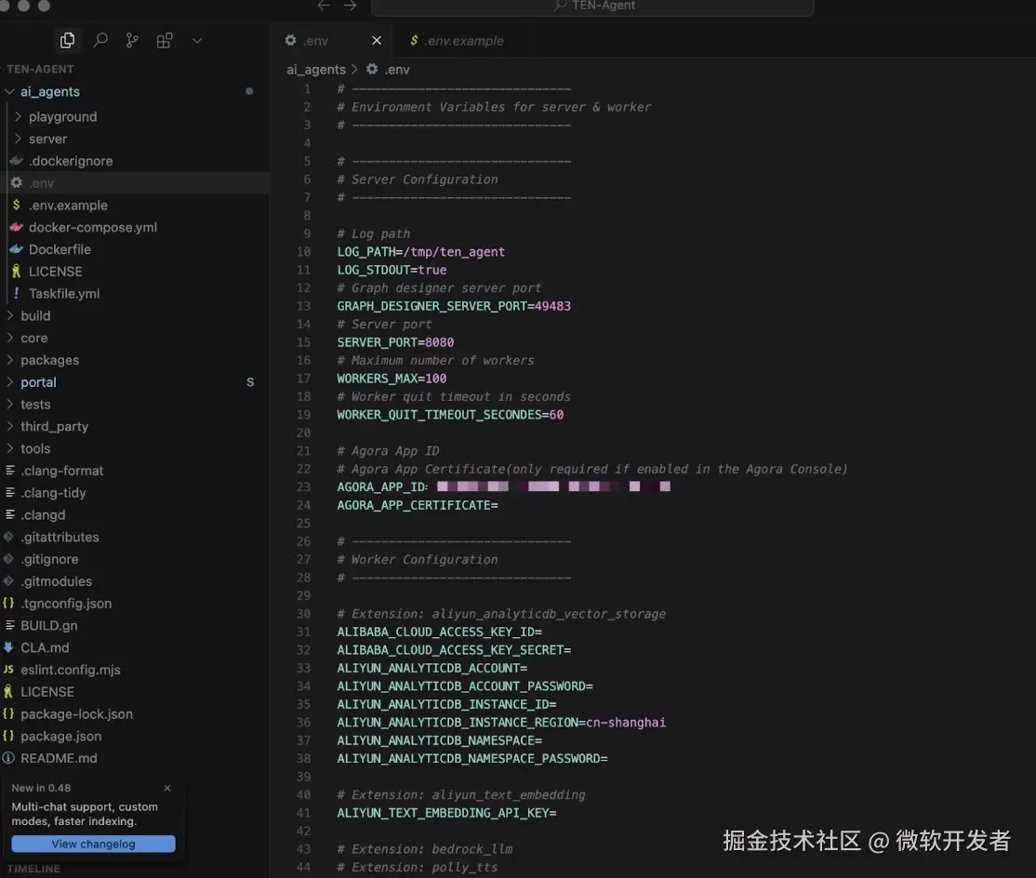Screen dimensions: 1036x878
Task: Open the .clang-tidy file
Action: pos(134,493)
